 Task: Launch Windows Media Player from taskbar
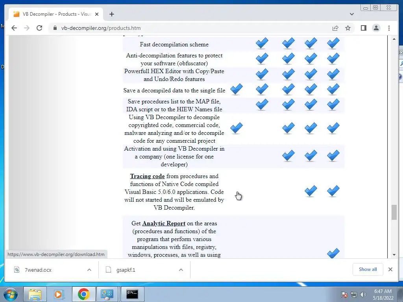pos(59,294)
